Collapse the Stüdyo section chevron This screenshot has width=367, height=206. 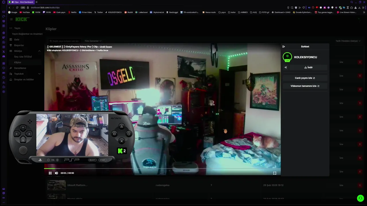39,51
